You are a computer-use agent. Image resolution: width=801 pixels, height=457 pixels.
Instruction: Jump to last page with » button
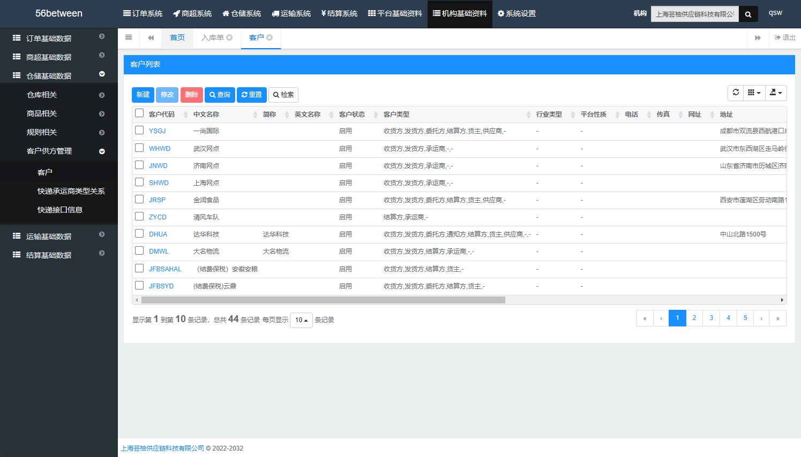(777, 318)
